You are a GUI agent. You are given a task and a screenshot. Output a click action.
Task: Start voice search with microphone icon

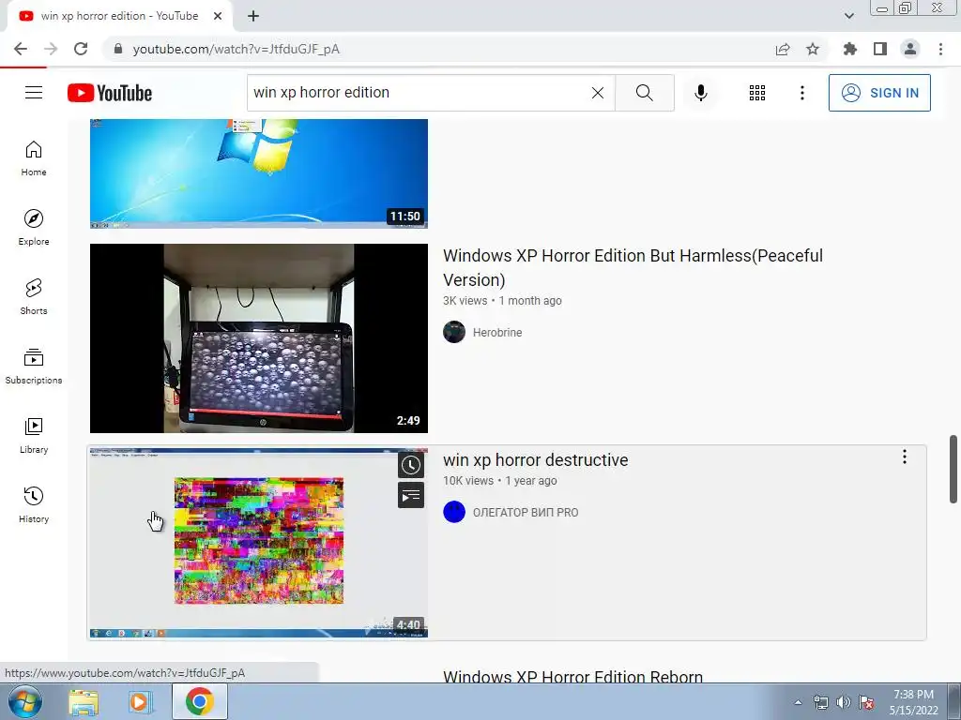(x=700, y=93)
